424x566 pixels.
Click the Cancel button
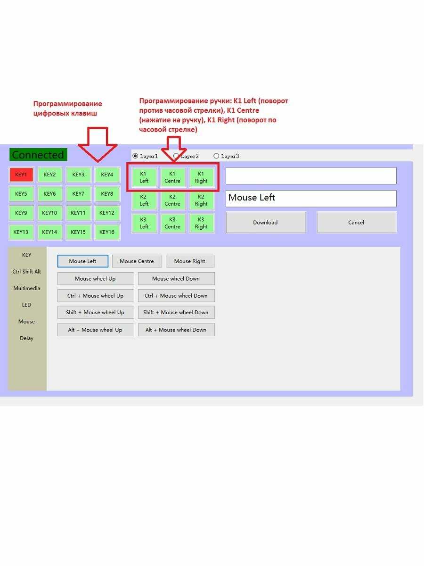[x=356, y=223]
